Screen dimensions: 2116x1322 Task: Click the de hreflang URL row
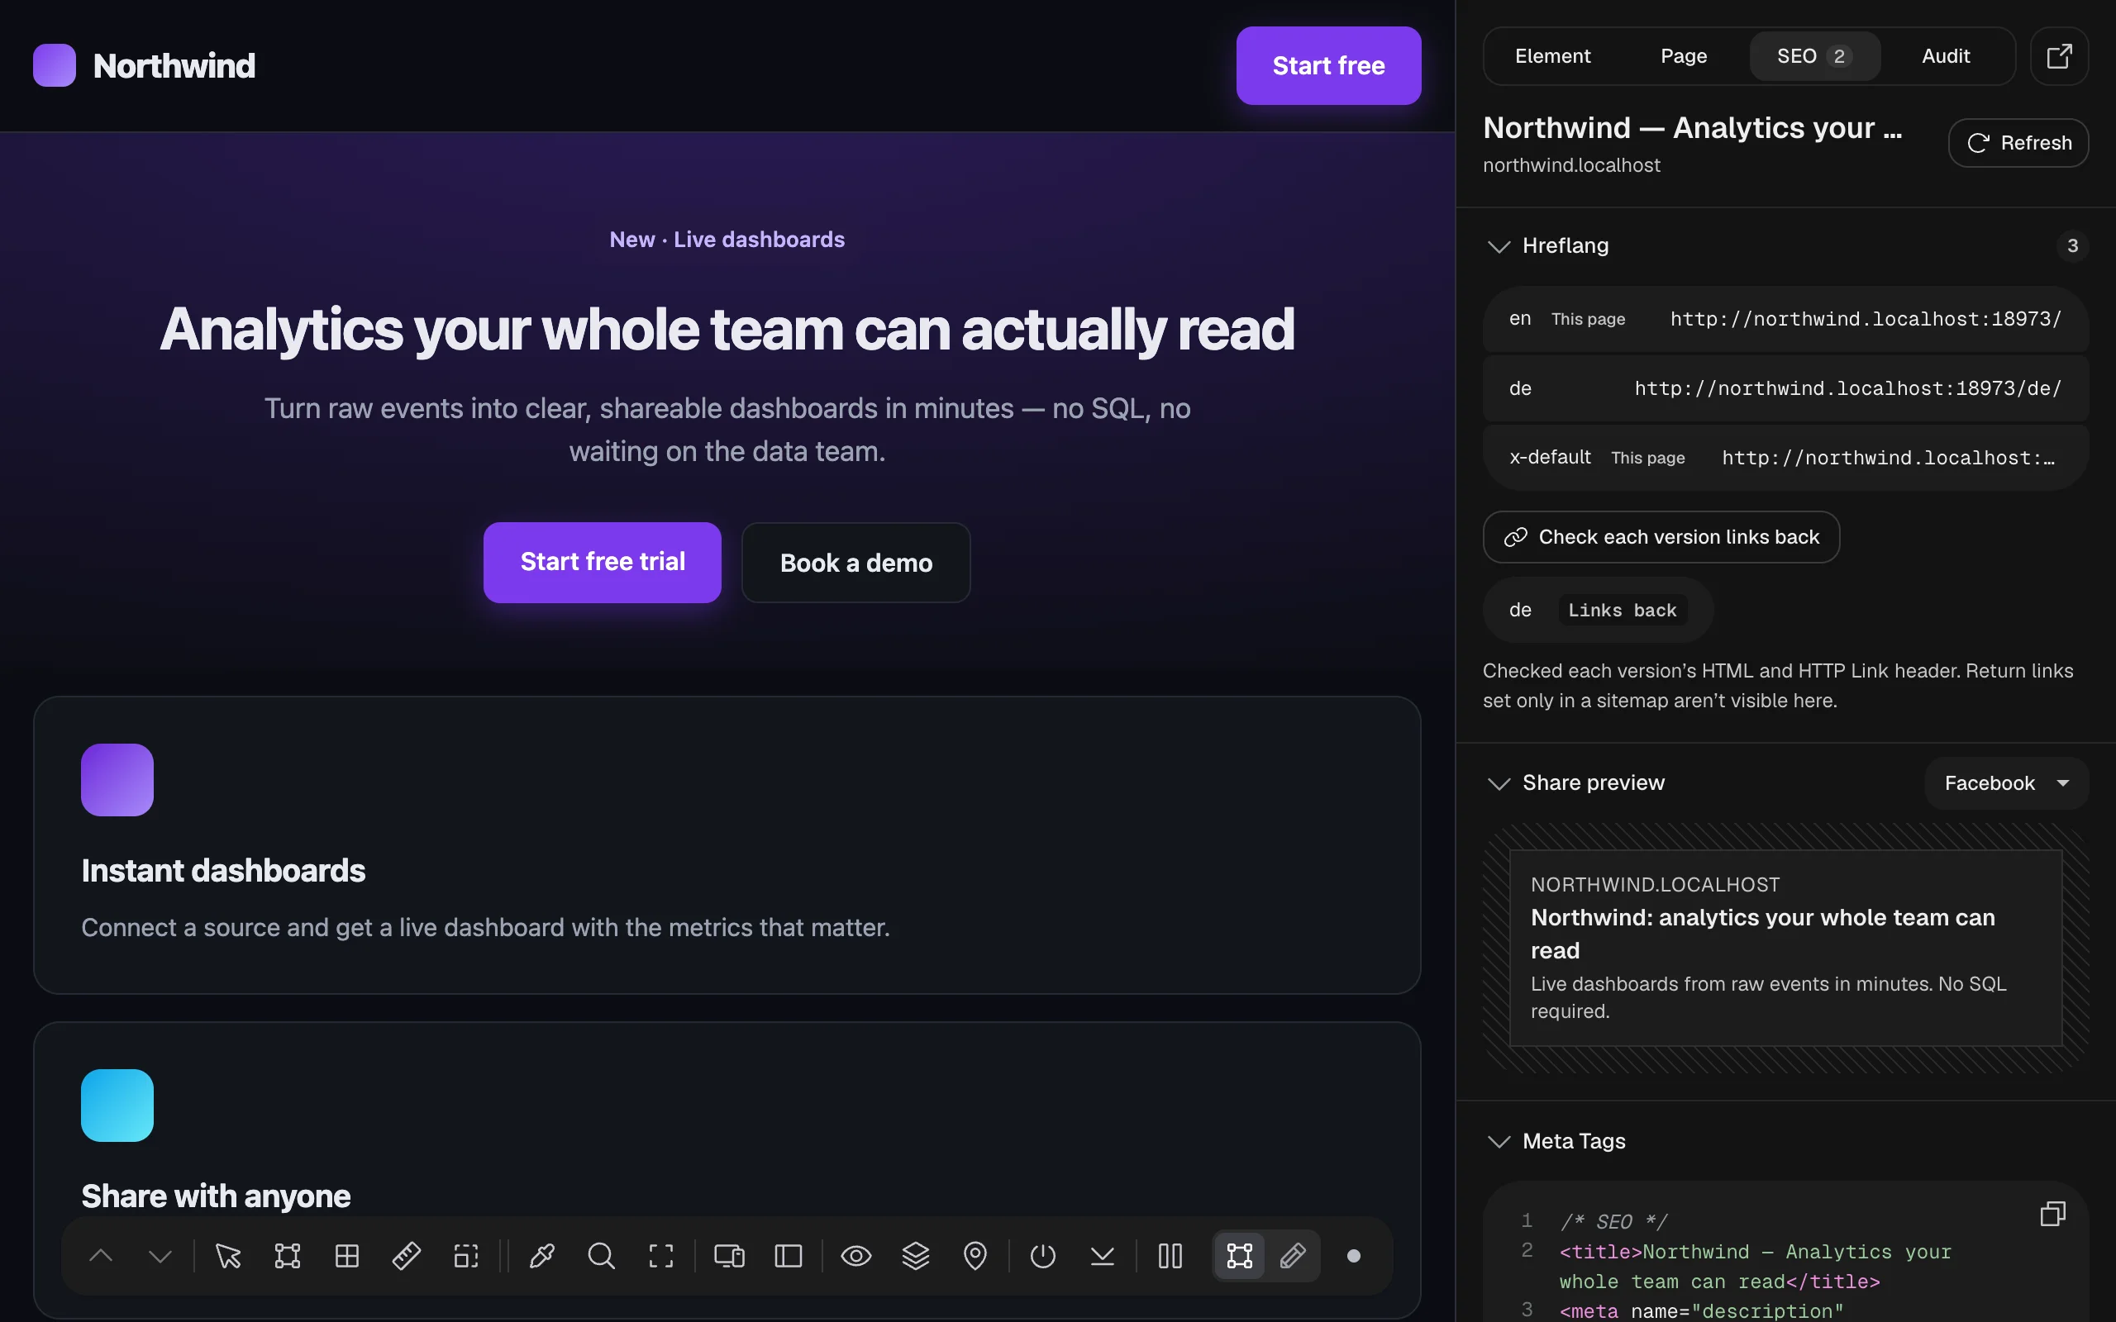(1785, 388)
